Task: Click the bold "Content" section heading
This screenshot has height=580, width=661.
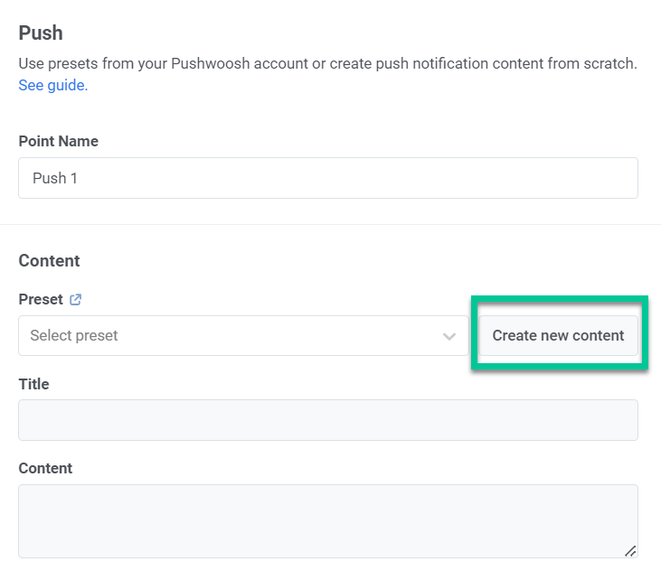Action: pos(49,261)
